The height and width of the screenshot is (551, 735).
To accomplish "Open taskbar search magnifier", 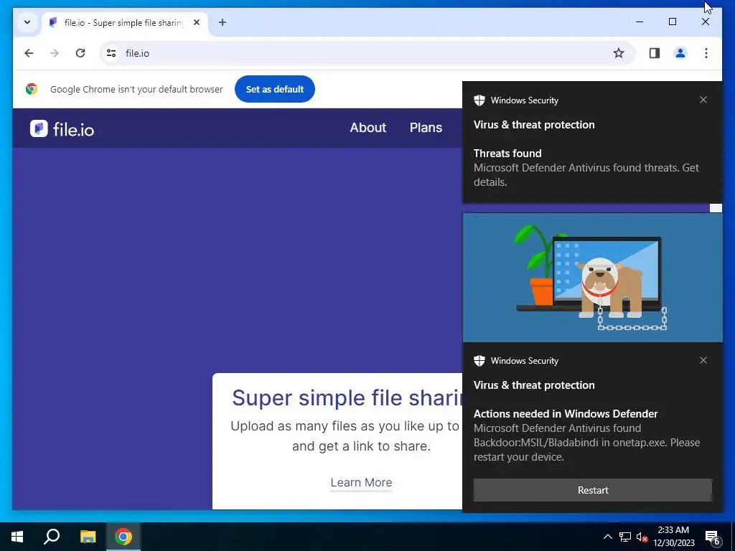I will 52,537.
